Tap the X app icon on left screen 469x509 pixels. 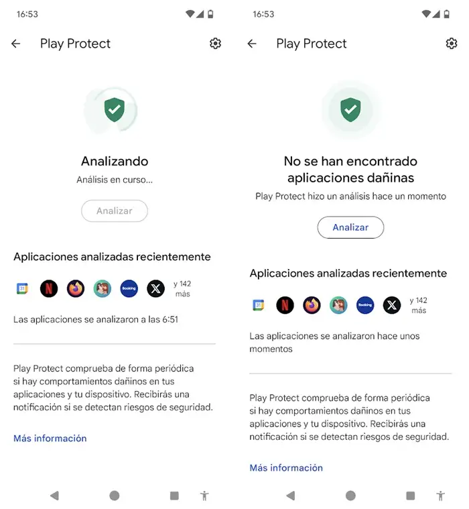tap(155, 288)
